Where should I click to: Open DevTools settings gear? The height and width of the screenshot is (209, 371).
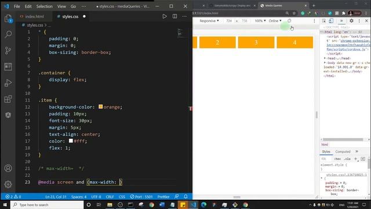coord(352,21)
